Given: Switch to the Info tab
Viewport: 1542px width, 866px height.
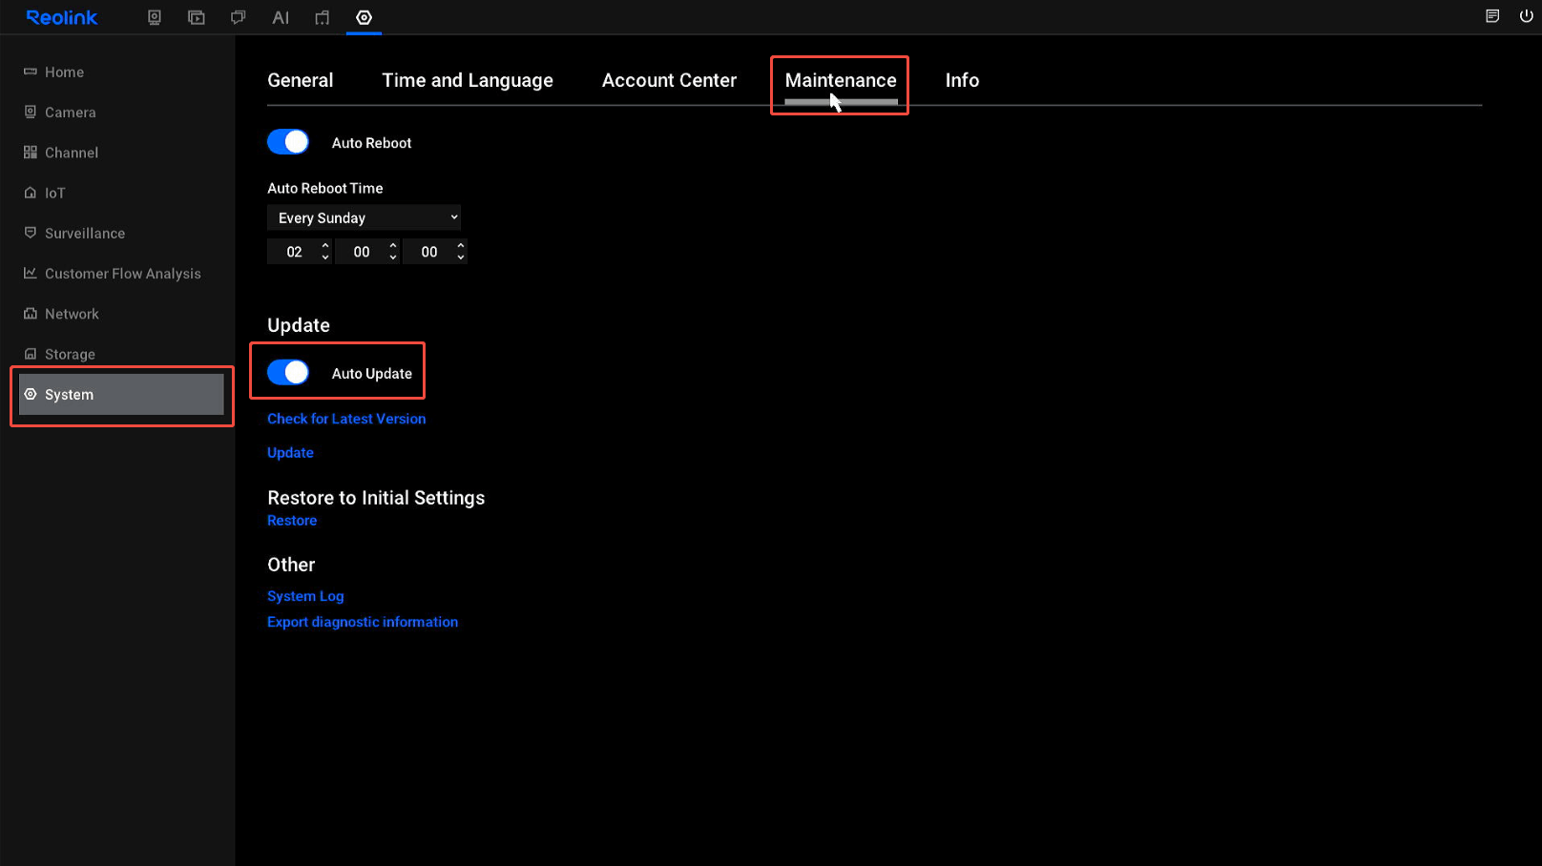Looking at the screenshot, I should point(962,81).
